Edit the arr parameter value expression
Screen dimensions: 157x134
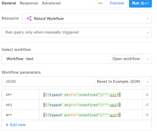tap(91, 115)
